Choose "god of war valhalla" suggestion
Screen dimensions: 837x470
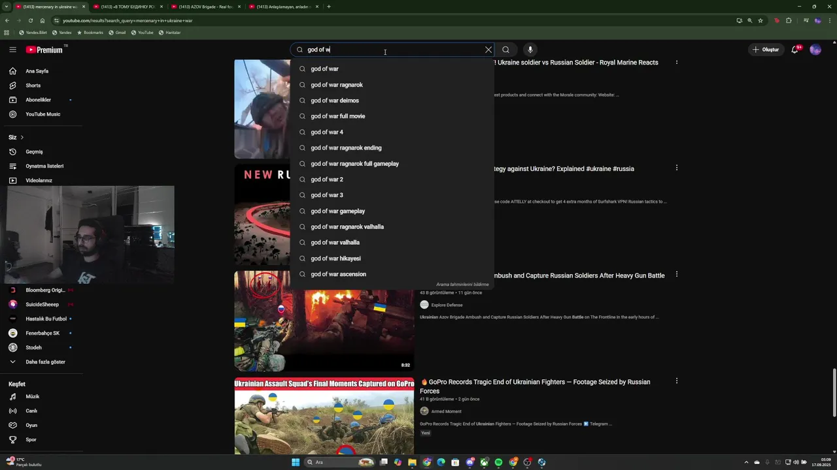point(392,242)
